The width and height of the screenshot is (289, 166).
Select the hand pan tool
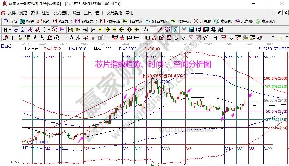145,30
